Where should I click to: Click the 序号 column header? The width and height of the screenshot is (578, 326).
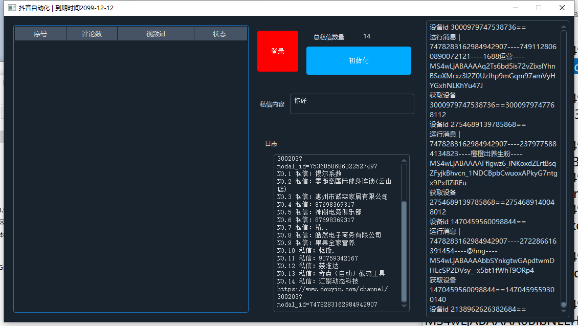point(40,33)
